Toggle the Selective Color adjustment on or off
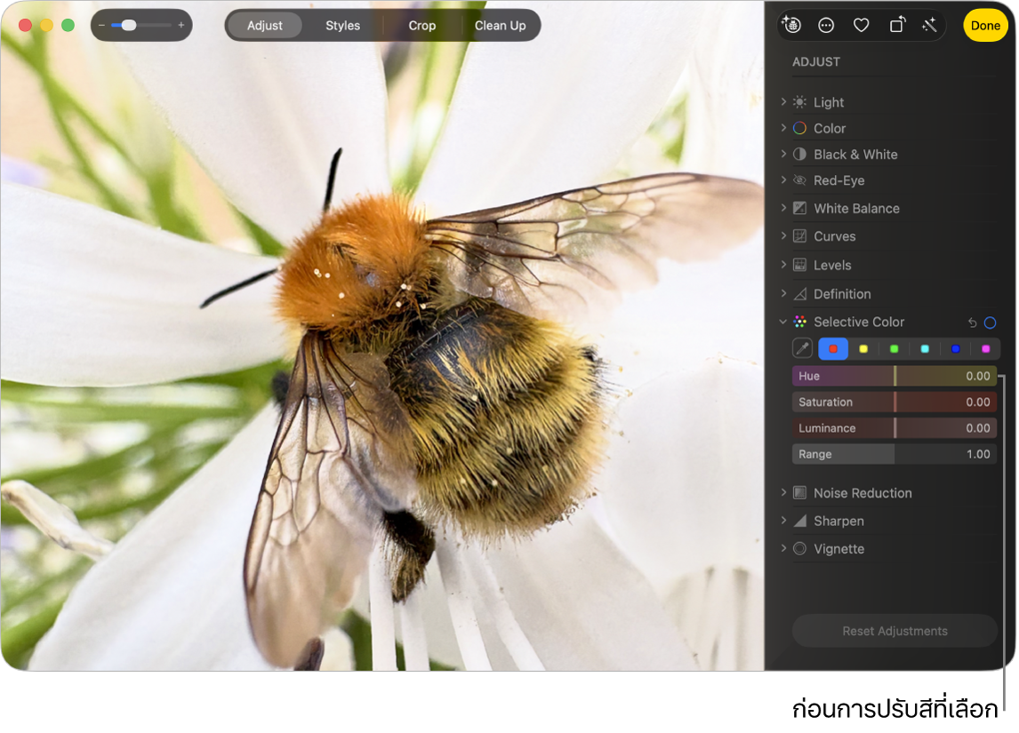Image resolution: width=1019 pixels, height=733 pixels. 990,322
